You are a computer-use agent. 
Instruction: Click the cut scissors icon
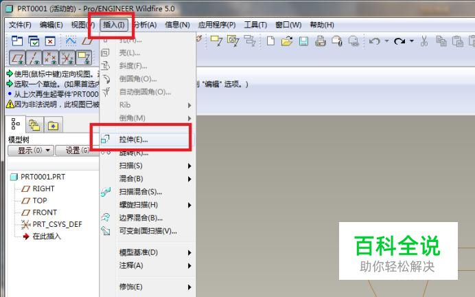[424, 41]
